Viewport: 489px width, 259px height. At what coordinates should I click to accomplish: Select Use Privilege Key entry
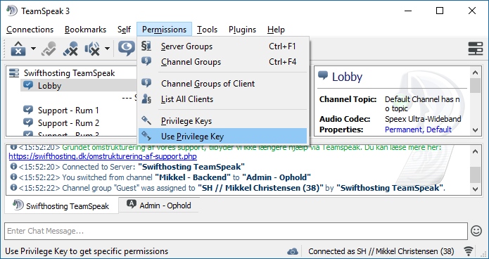(x=222, y=137)
